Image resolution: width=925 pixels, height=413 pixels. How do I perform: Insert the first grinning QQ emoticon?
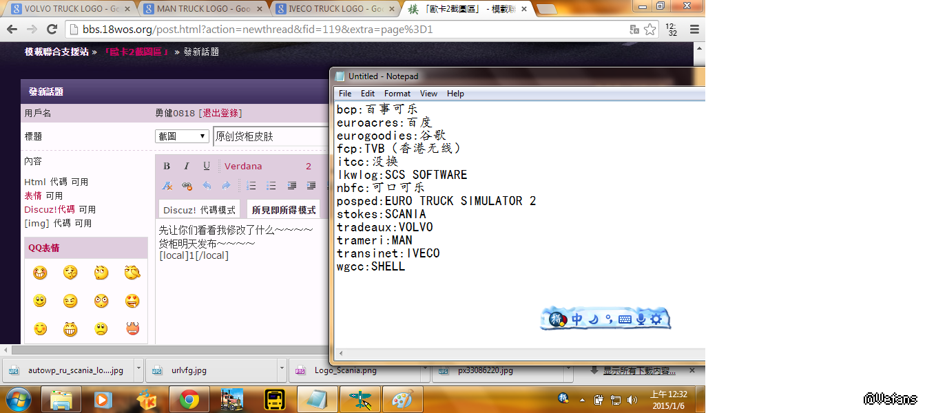point(40,273)
